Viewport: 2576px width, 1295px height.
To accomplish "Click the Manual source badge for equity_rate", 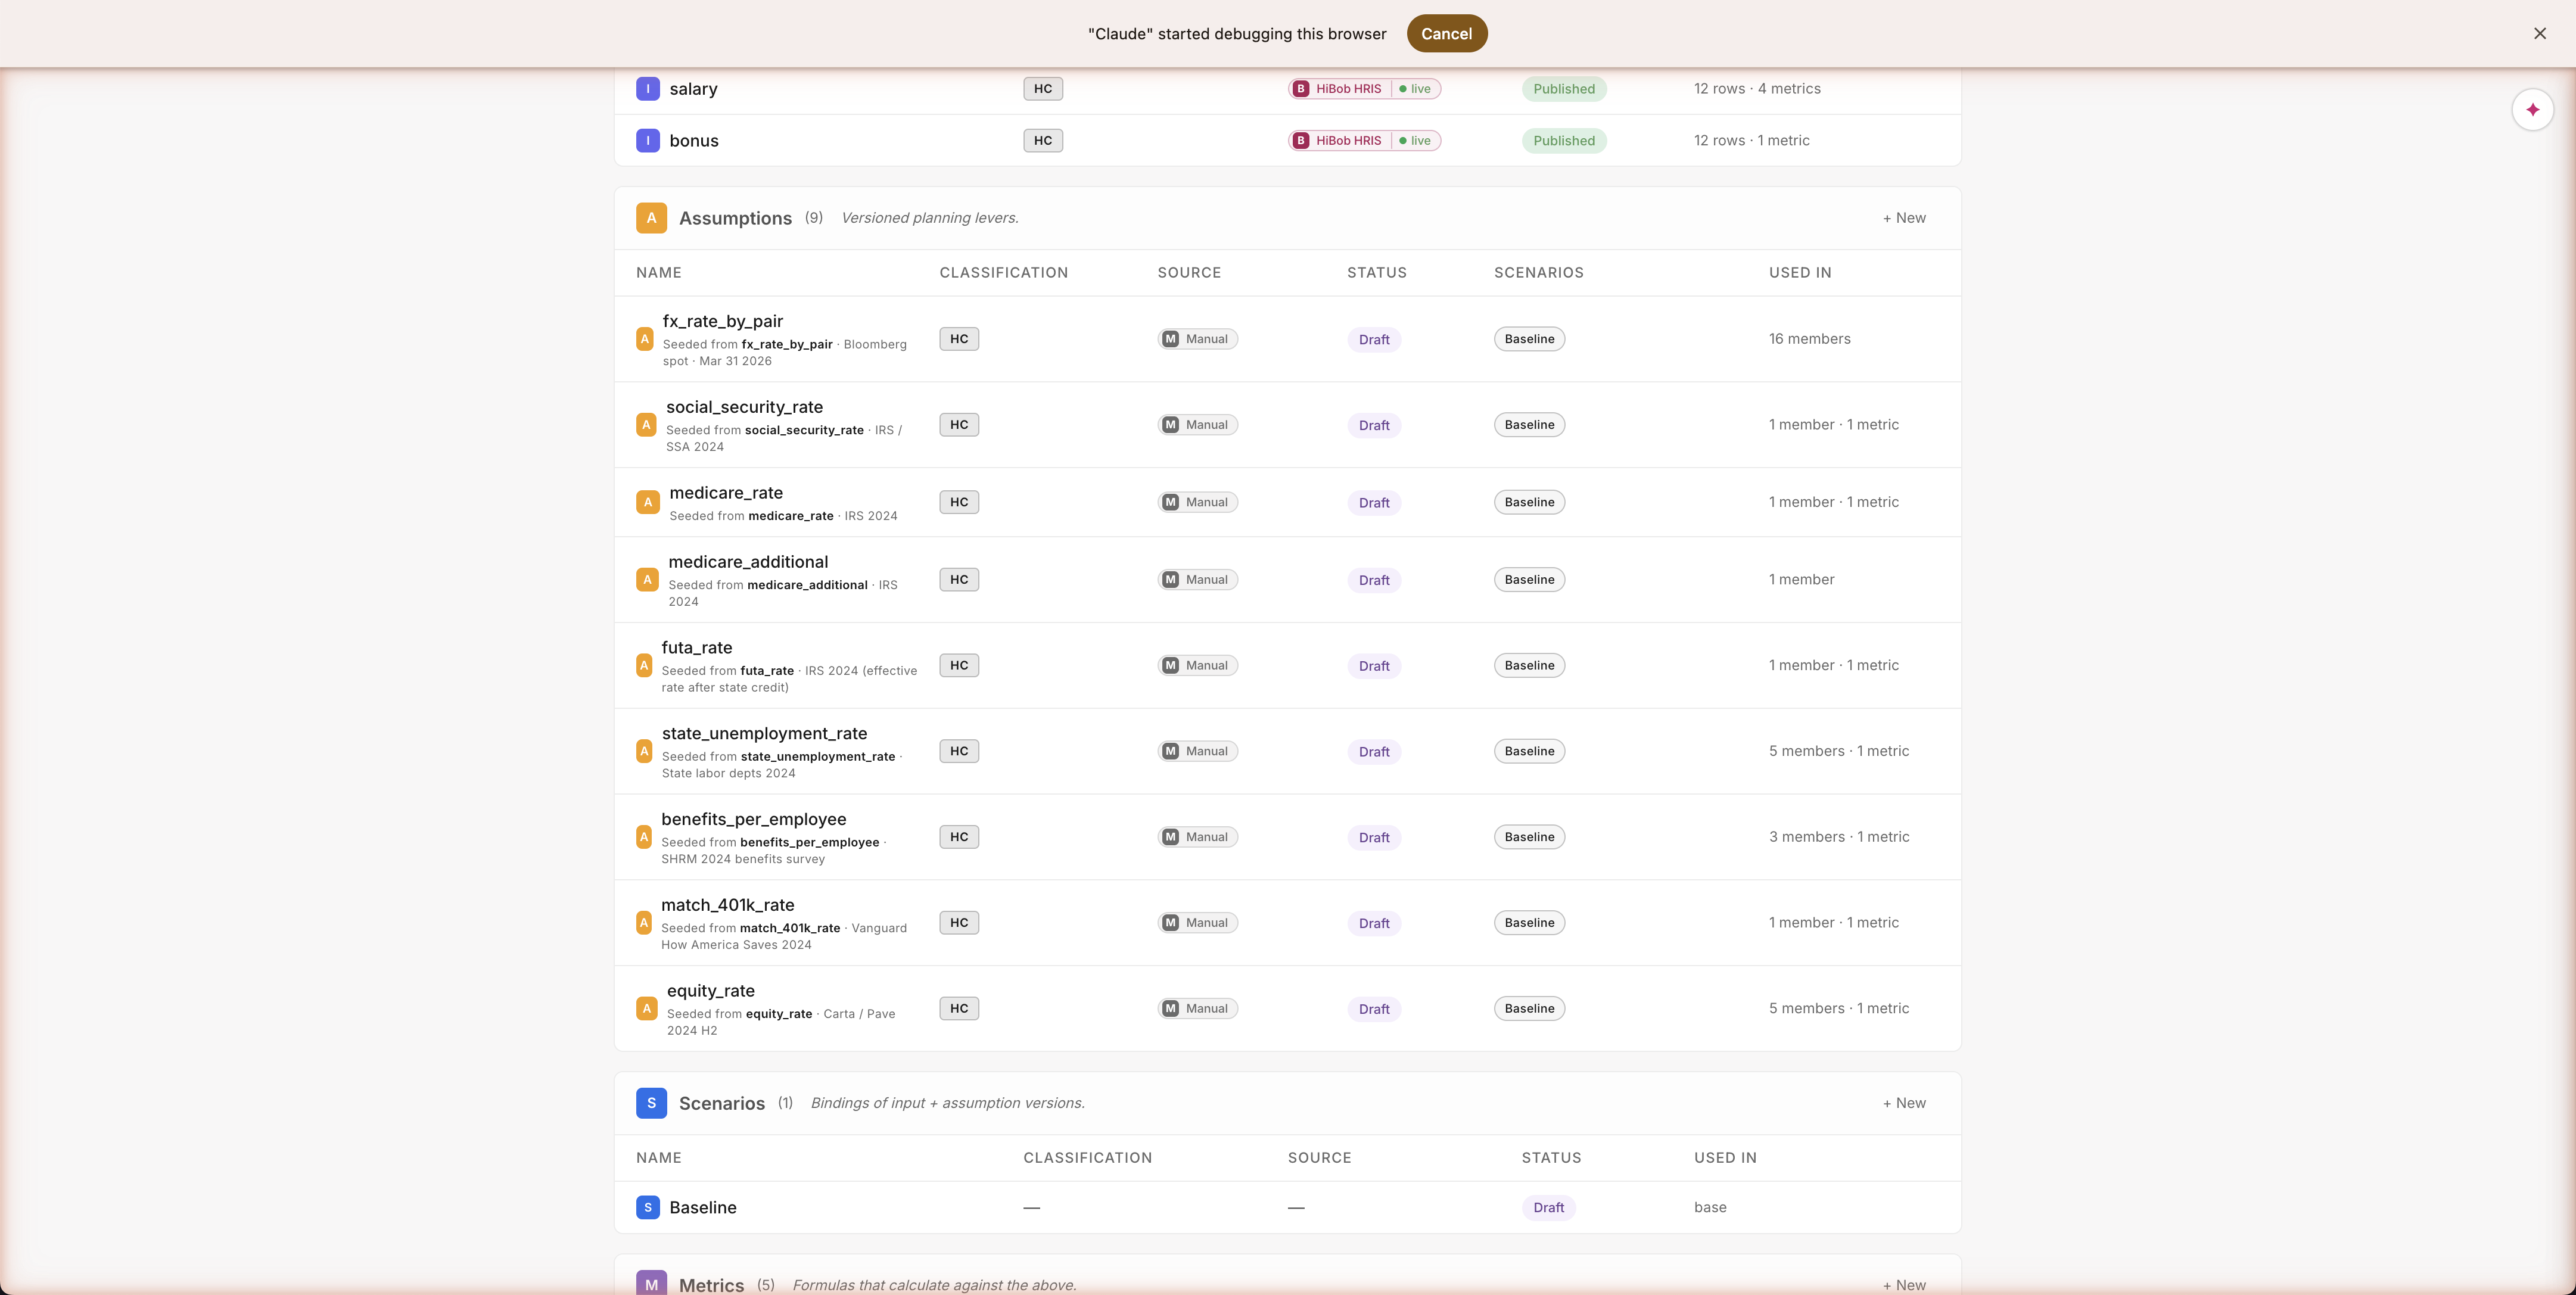I will click(x=1197, y=1008).
